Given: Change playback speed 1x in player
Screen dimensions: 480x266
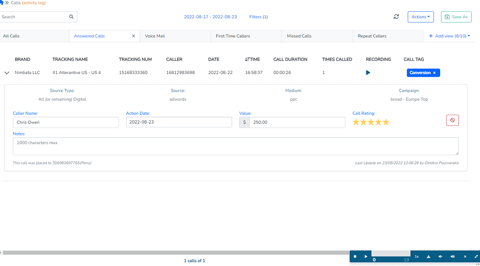Looking at the screenshot, I should point(417,257).
